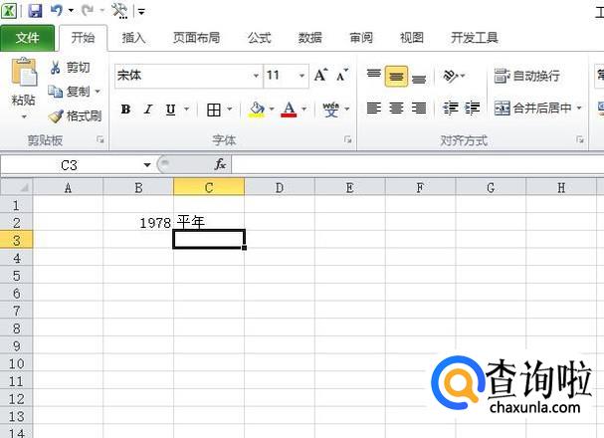The height and width of the screenshot is (438, 604).
Task: Open the phonetic guide dropdown arrow
Action: tap(347, 109)
